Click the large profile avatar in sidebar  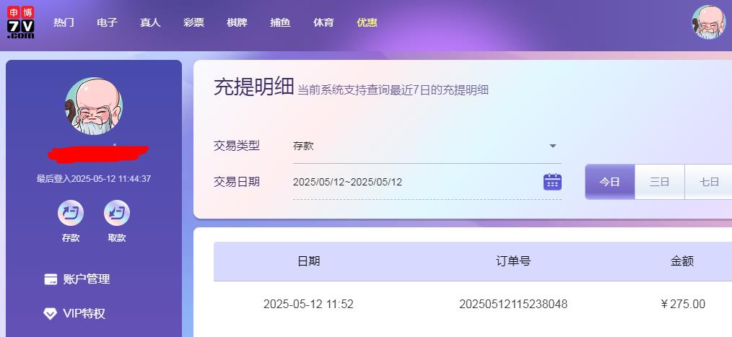coord(94,106)
